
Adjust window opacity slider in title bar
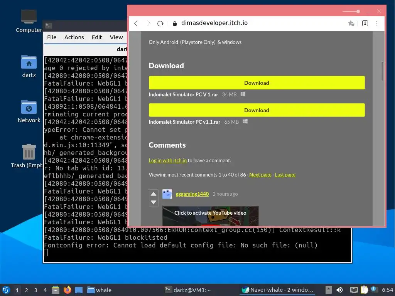click(x=351, y=11)
